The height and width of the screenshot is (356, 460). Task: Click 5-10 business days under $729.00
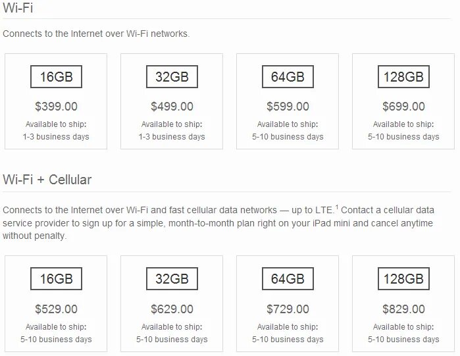pos(288,340)
